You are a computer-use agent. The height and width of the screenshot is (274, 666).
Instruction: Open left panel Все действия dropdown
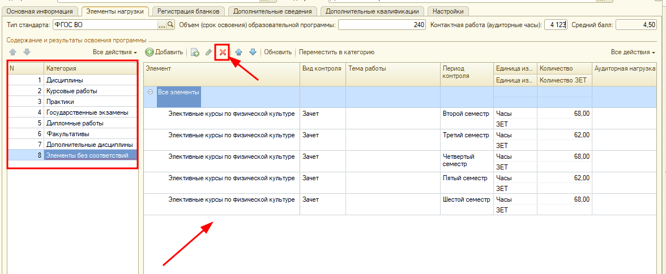(115, 52)
